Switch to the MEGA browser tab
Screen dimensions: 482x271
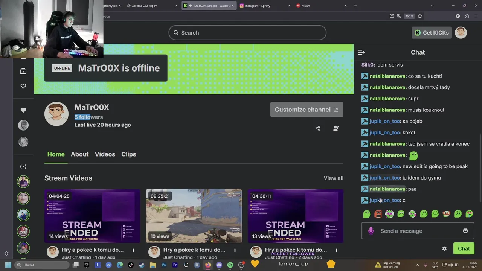point(322,6)
